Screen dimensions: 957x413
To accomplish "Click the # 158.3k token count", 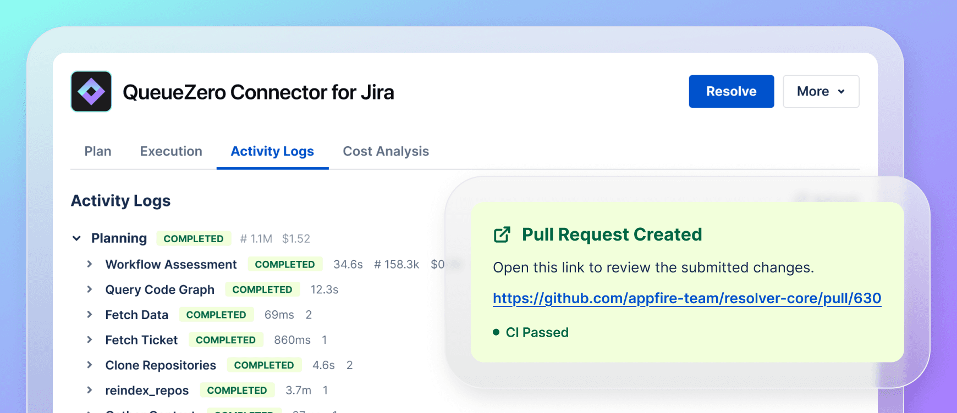I will (397, 264).
